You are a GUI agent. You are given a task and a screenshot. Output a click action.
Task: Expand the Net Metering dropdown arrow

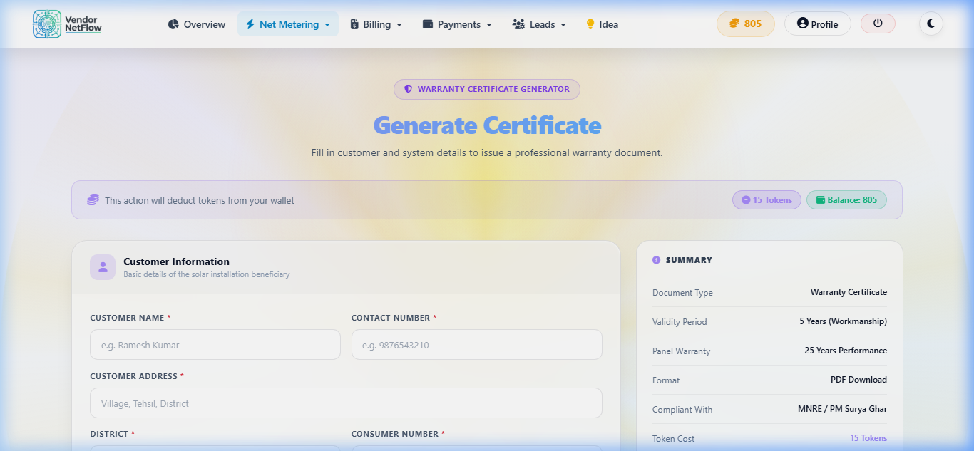click(x=327, y=25)
